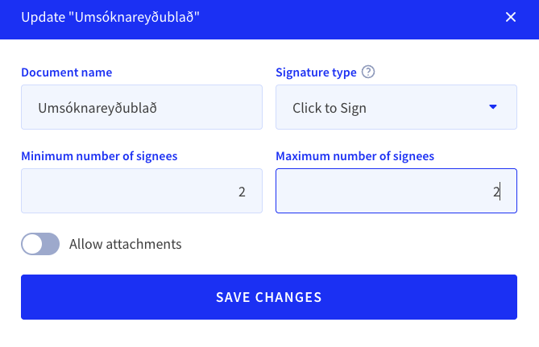Click the dialog title Update "Umsóknareyðublað"

[x=110, y=17]
